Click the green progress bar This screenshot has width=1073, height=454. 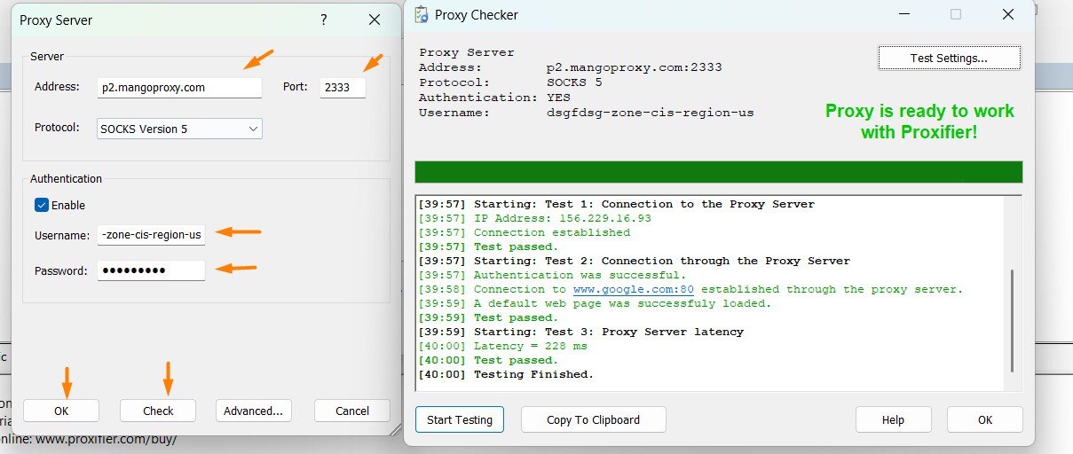pyautogui.click(x=718, y=172)
